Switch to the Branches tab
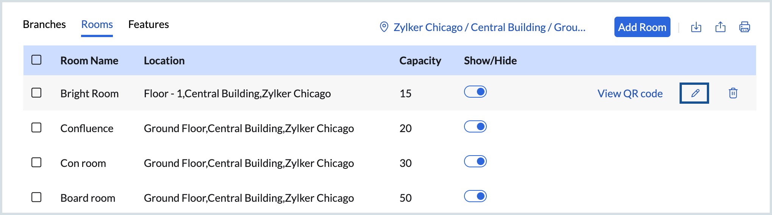 point(44,25)
